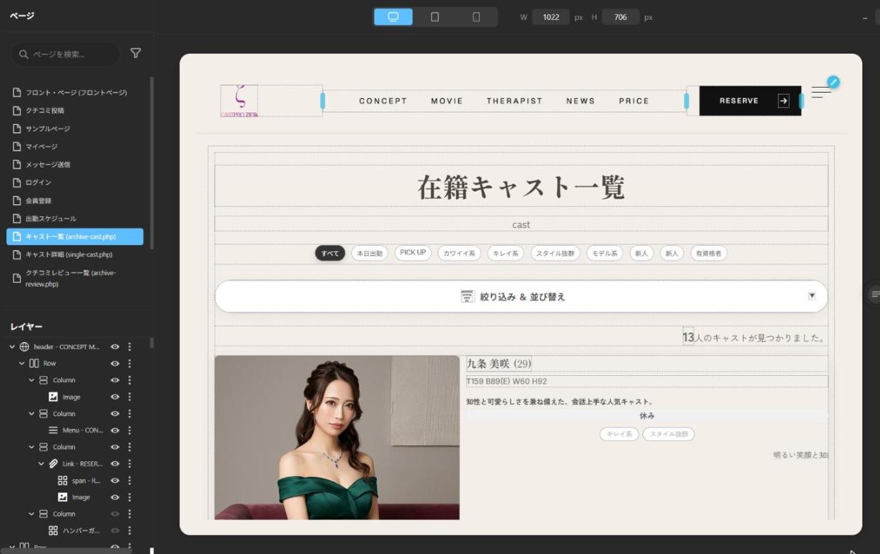Click the sort icon beside 絞り込み & 並び替え
880x554 pixels.
467,297
